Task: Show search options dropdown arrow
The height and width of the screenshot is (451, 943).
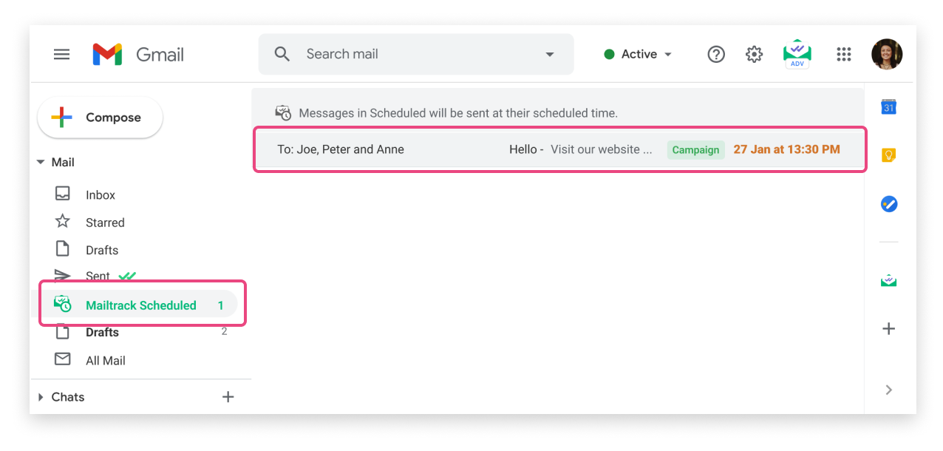Action: [x=549, y=54]
